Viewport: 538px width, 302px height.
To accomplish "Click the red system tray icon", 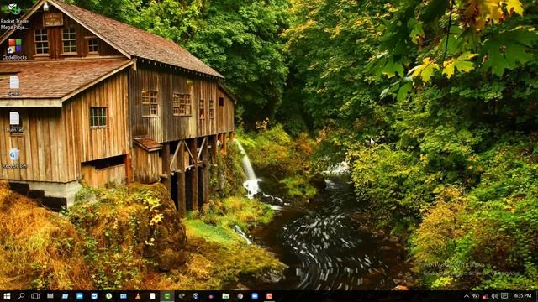I will coord(485,296).
